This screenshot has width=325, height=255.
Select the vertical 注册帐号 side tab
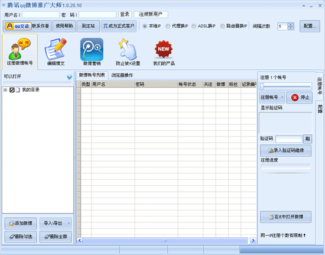(320, 86)
